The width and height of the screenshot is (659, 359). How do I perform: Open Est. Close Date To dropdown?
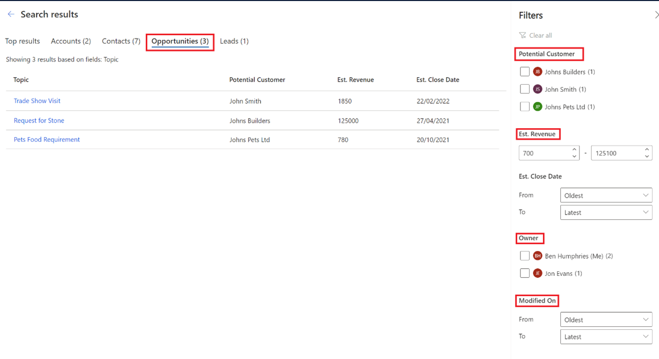tap(606, 212)
